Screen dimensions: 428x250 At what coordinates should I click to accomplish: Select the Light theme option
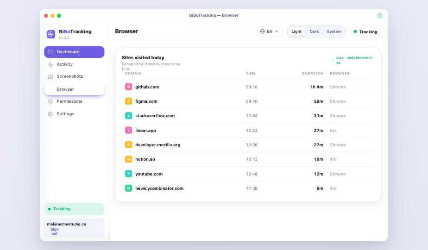pyautogui.click(x=296, y=31)
